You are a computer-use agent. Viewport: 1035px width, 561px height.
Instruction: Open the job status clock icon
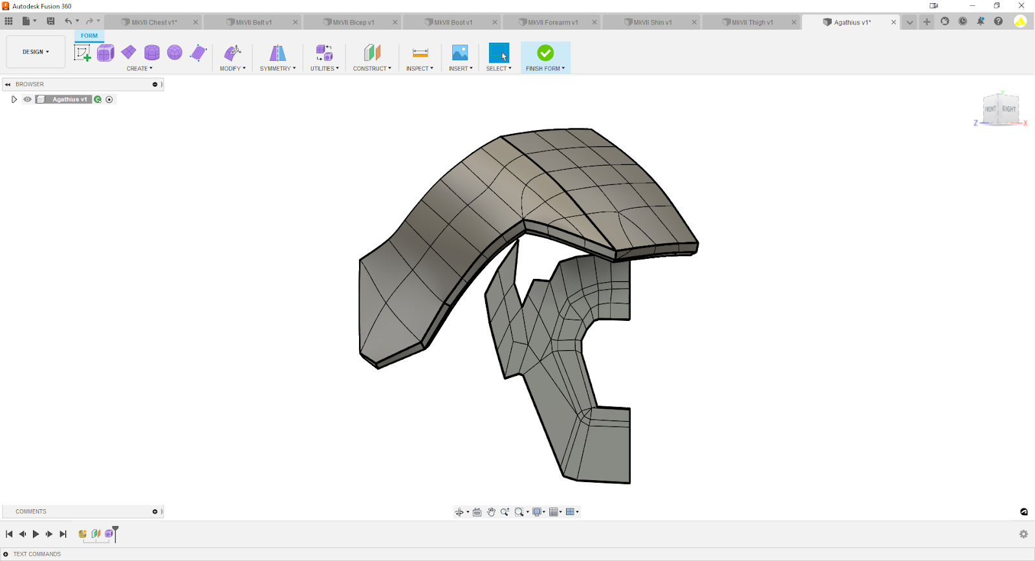coord(963,21)
